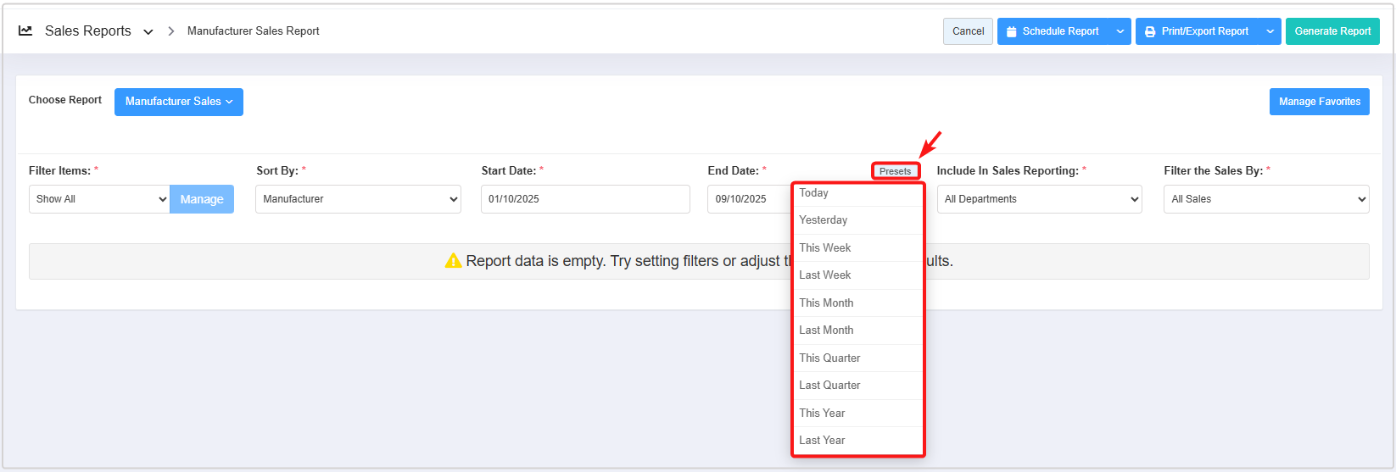Open the Filter the Sales By dropdown
Viewport: 1396px width, 472px height.
tap(1266, 199)
